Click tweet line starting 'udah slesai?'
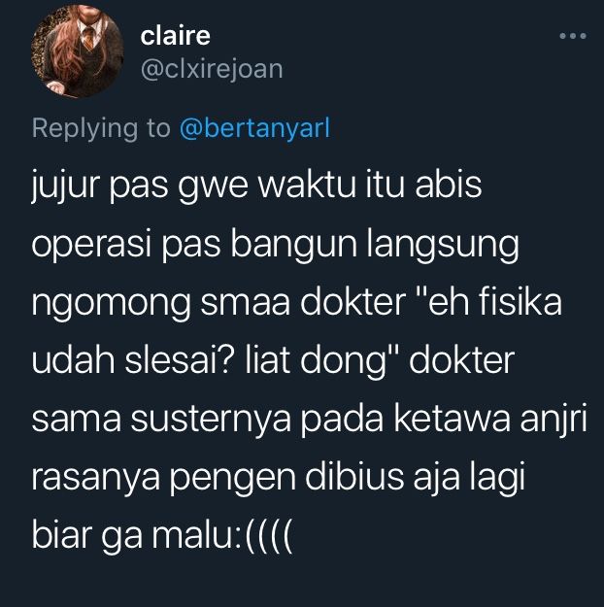 [x=273, y=360]
